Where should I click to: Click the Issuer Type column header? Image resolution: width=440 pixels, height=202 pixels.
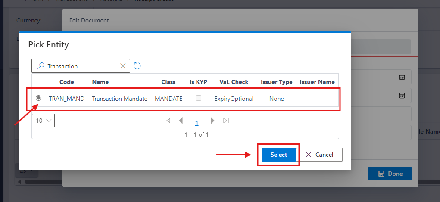point(276,82)
